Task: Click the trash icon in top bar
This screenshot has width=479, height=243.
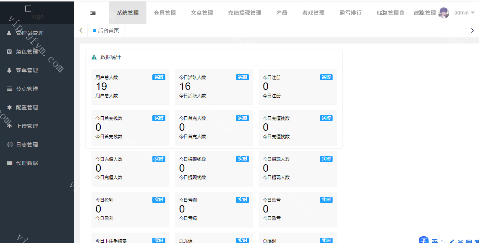Action: (402, 13)
